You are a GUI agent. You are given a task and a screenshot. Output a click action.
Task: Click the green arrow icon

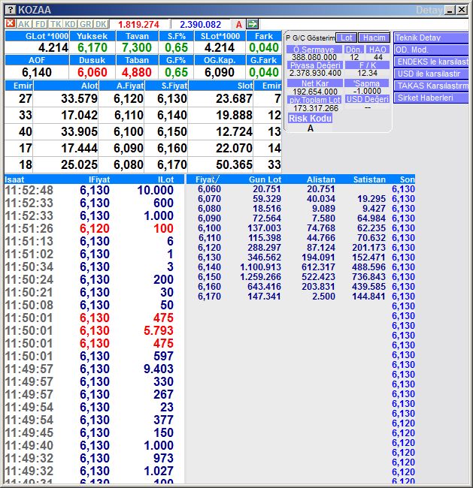(252, 24)
